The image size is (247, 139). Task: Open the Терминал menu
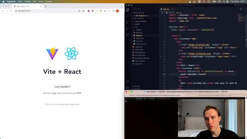pyautogui.click(x=11, y=2)
